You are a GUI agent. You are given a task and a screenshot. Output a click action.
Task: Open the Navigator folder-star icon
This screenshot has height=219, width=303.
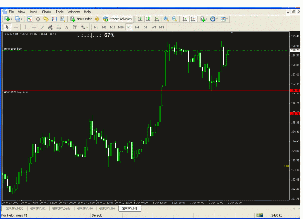(x=46, y=19)
